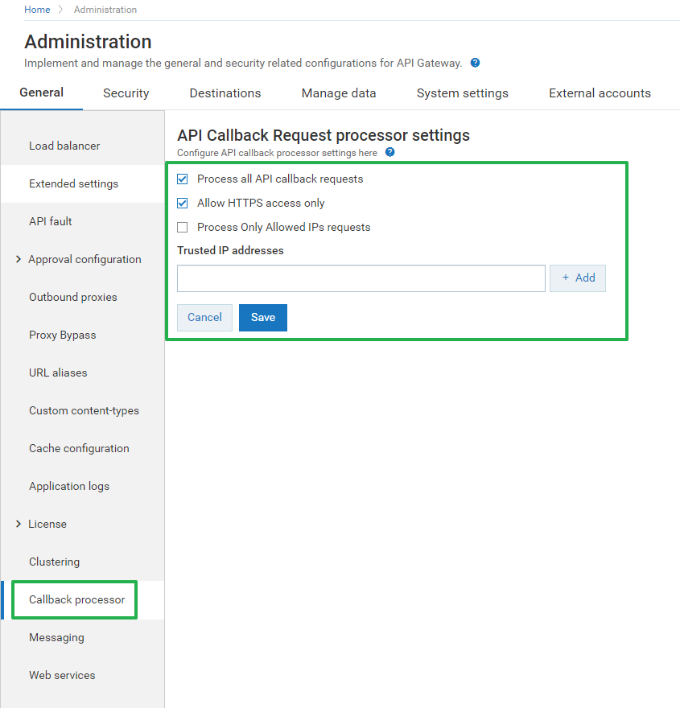
Task: Select Cache configuration in sidebar
Action: (79, 448)
